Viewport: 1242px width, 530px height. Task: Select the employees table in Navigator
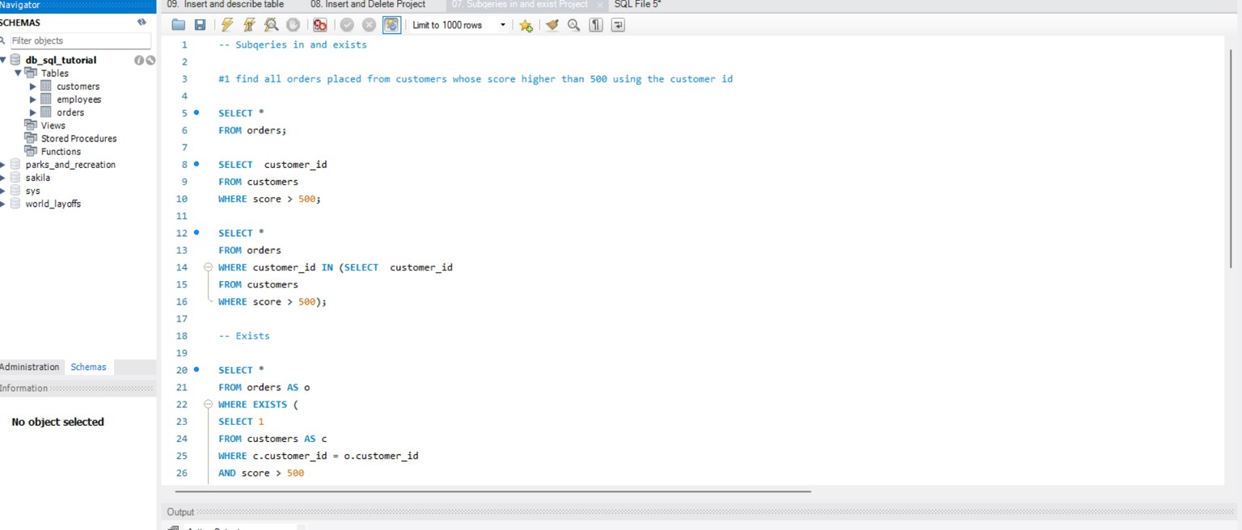78,99
